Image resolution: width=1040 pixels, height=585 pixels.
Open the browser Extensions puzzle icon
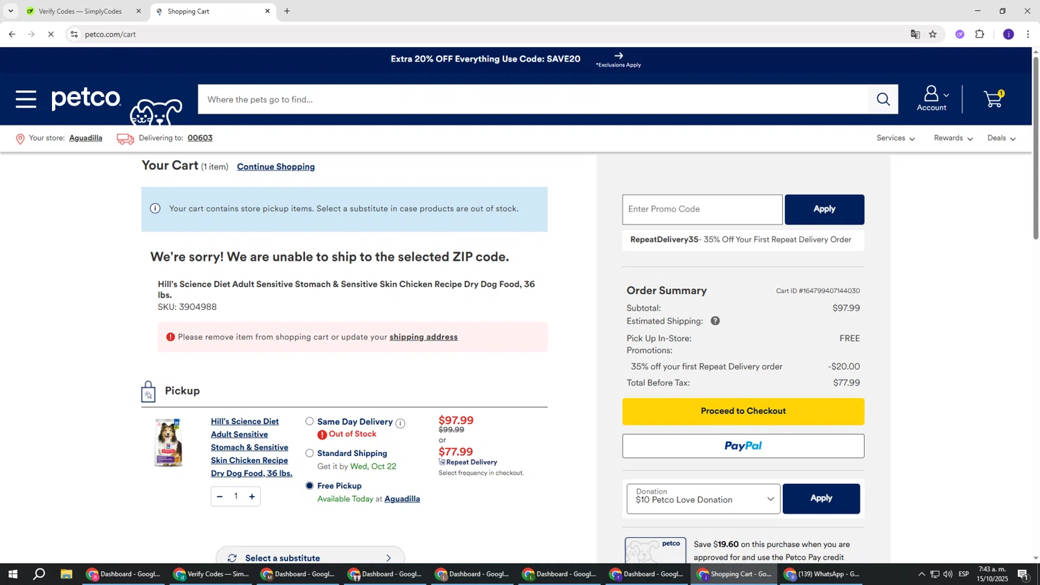tap(980, 34)
